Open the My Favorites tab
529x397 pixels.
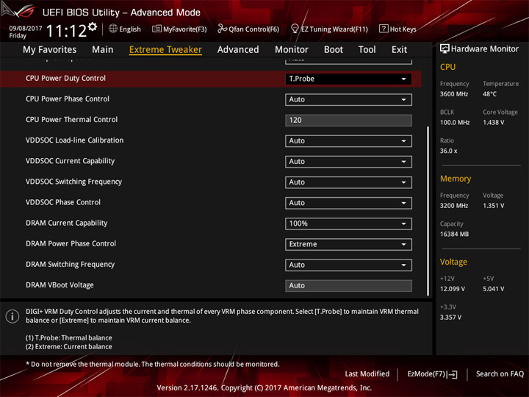coord(50,50)
